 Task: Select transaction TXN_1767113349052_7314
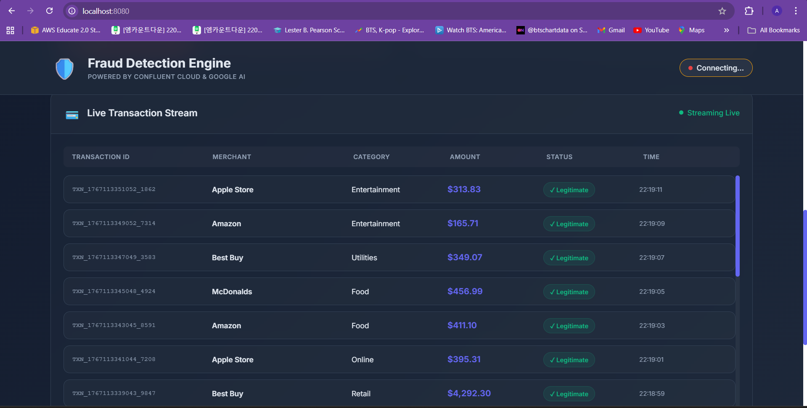pos(399,223)
